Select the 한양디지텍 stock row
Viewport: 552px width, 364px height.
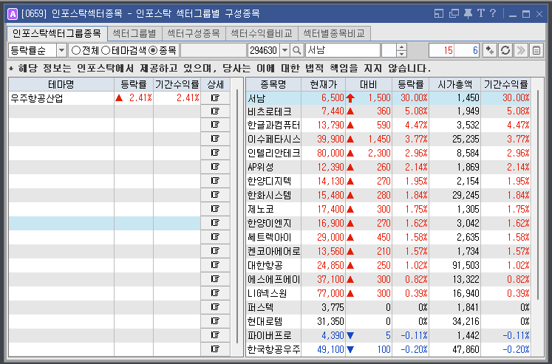pos(388,181)
